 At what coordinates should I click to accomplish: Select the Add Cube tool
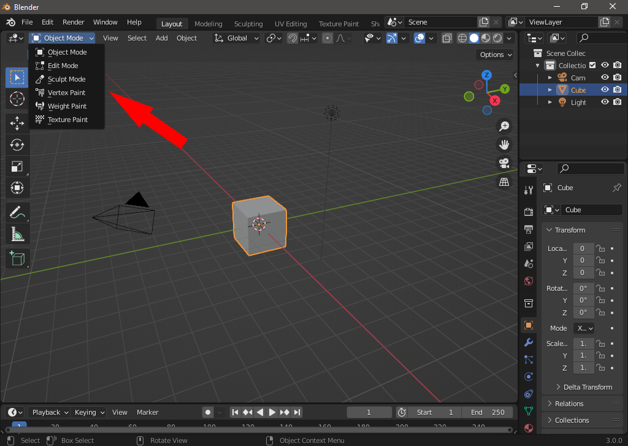17,258
